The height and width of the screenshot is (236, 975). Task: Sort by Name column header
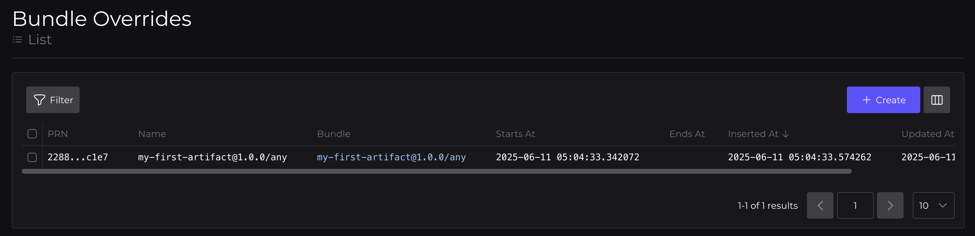coord(152,134)
